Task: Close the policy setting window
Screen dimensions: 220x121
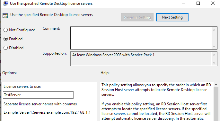Action: pyautogui.click(x=213, y=3)
